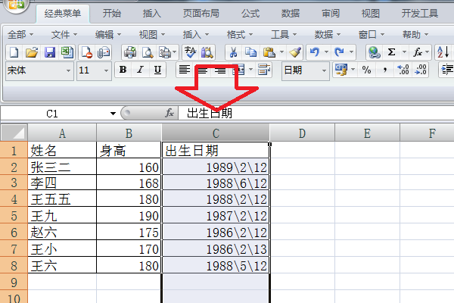Click the insert function fx toolbar icon

[x=417, y=52]
